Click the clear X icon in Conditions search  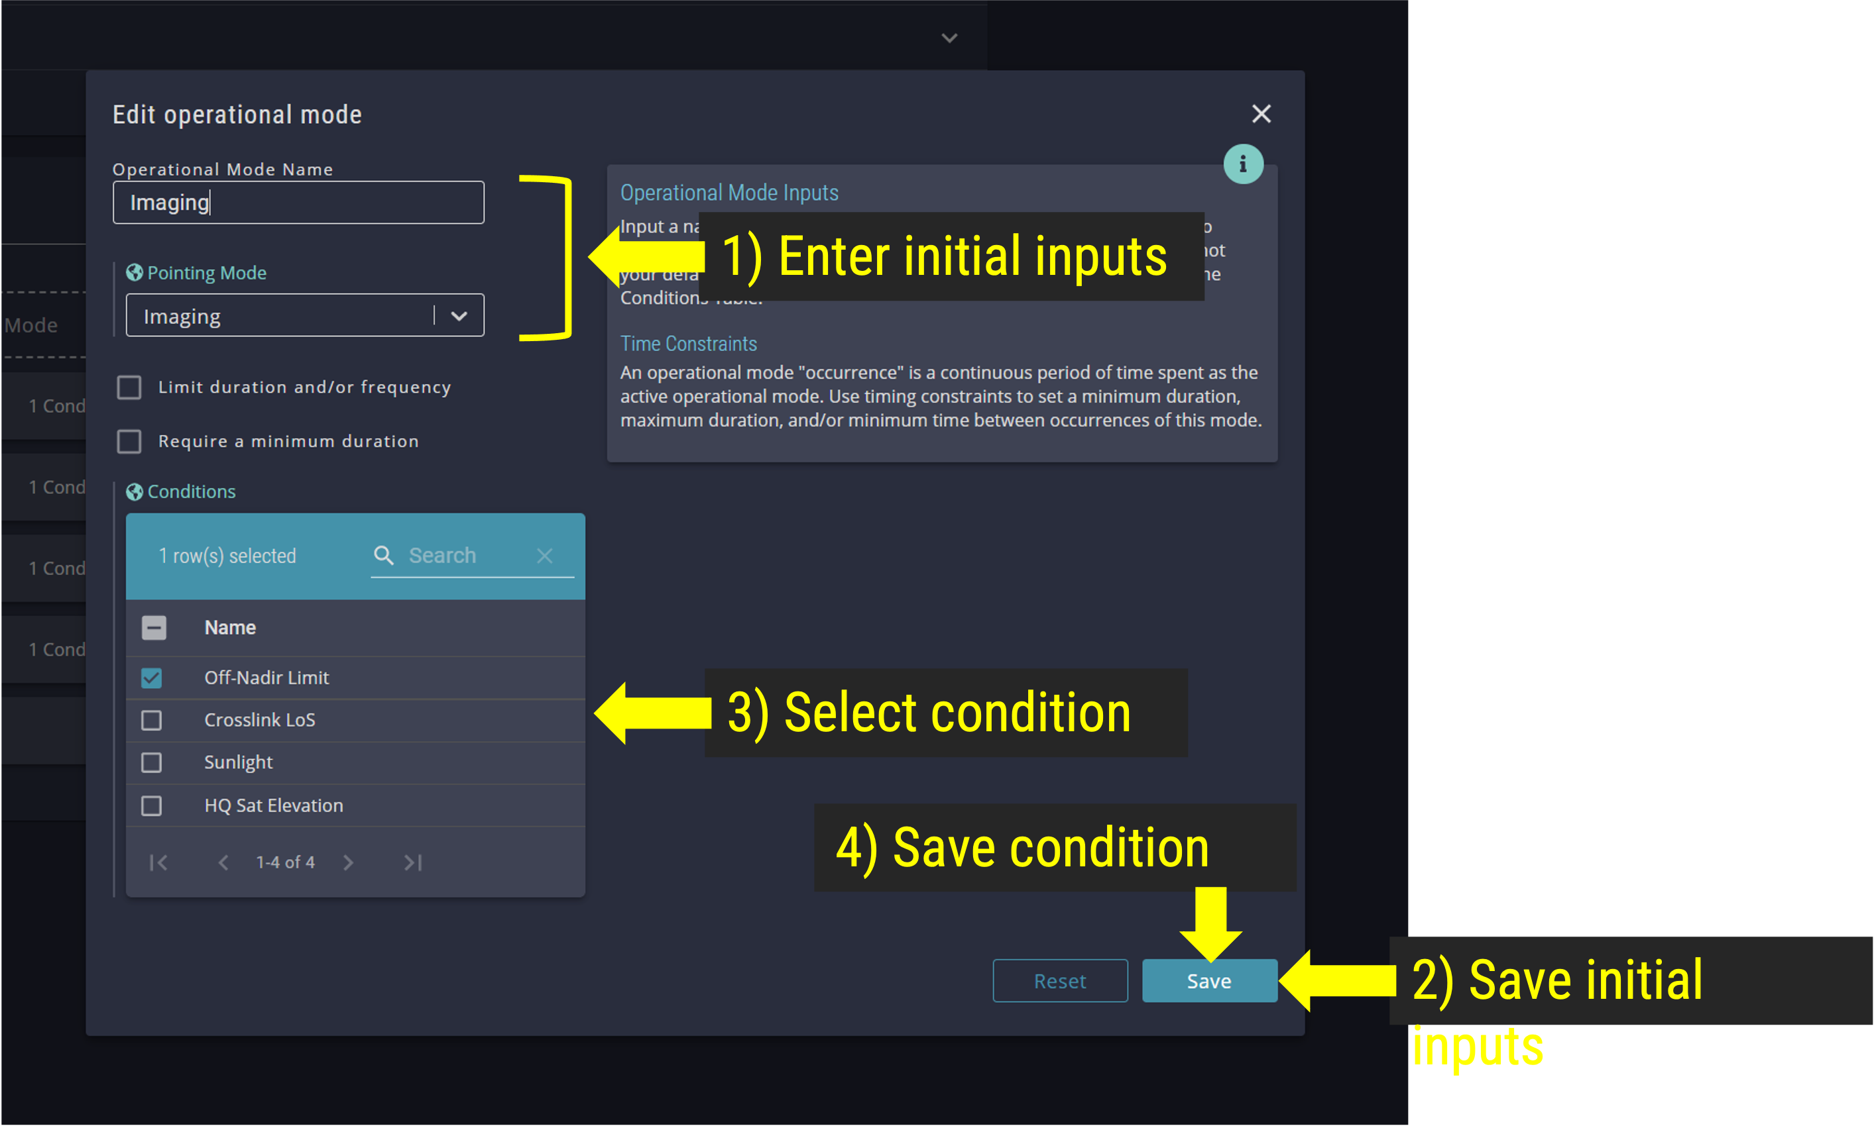click(x=548, y=554)
